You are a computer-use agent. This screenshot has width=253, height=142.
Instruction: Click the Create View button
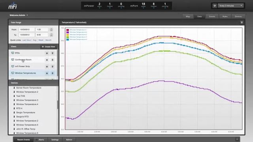(x=48, y=47)
